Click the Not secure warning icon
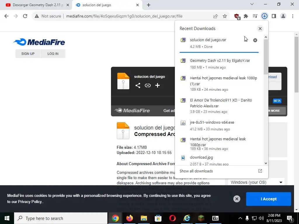299x224 pixels. click(37, 16)
